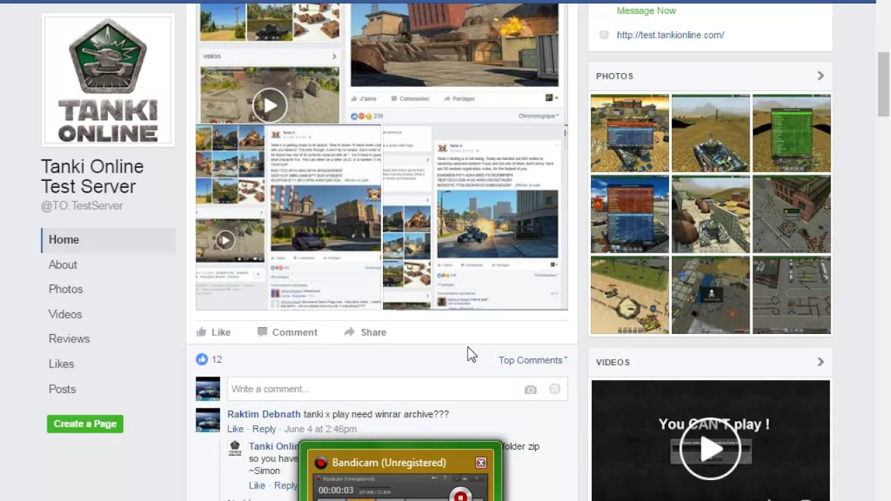Viewport: 891px width, 501px height.
Task: Open first photo thumbnail in top row
Action: (x=630, y=133)
